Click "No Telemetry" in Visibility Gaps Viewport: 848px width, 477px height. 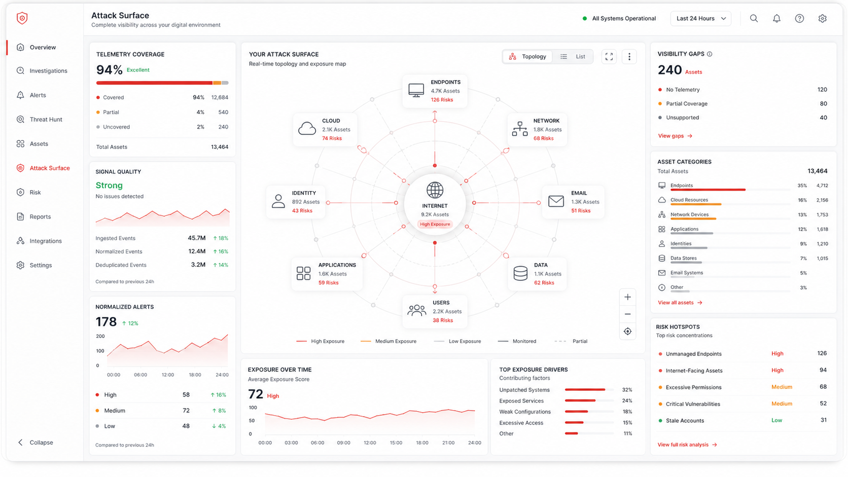pyautogui.click(x=683, y=90)
